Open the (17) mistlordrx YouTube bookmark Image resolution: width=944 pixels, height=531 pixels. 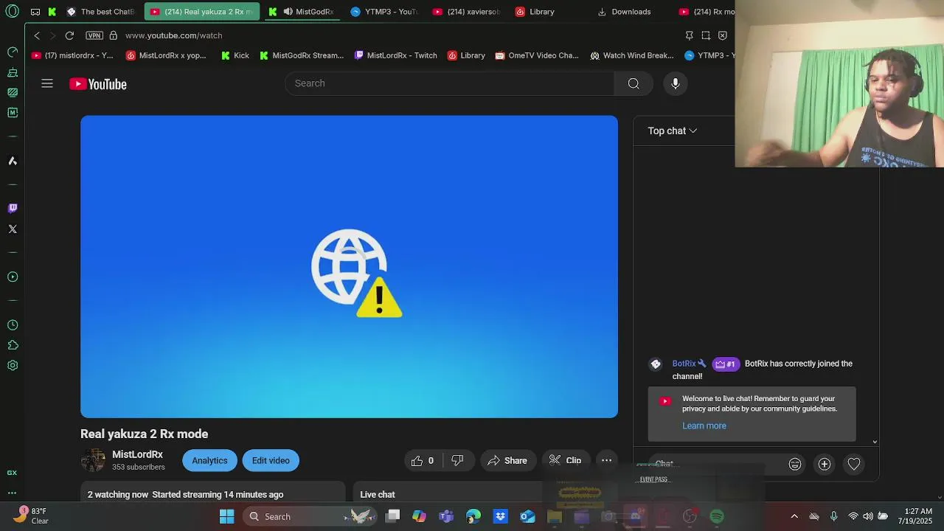[72, 55]
